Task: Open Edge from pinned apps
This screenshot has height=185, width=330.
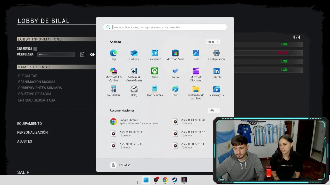Action: pyautogui.click(x=113, y=55)
